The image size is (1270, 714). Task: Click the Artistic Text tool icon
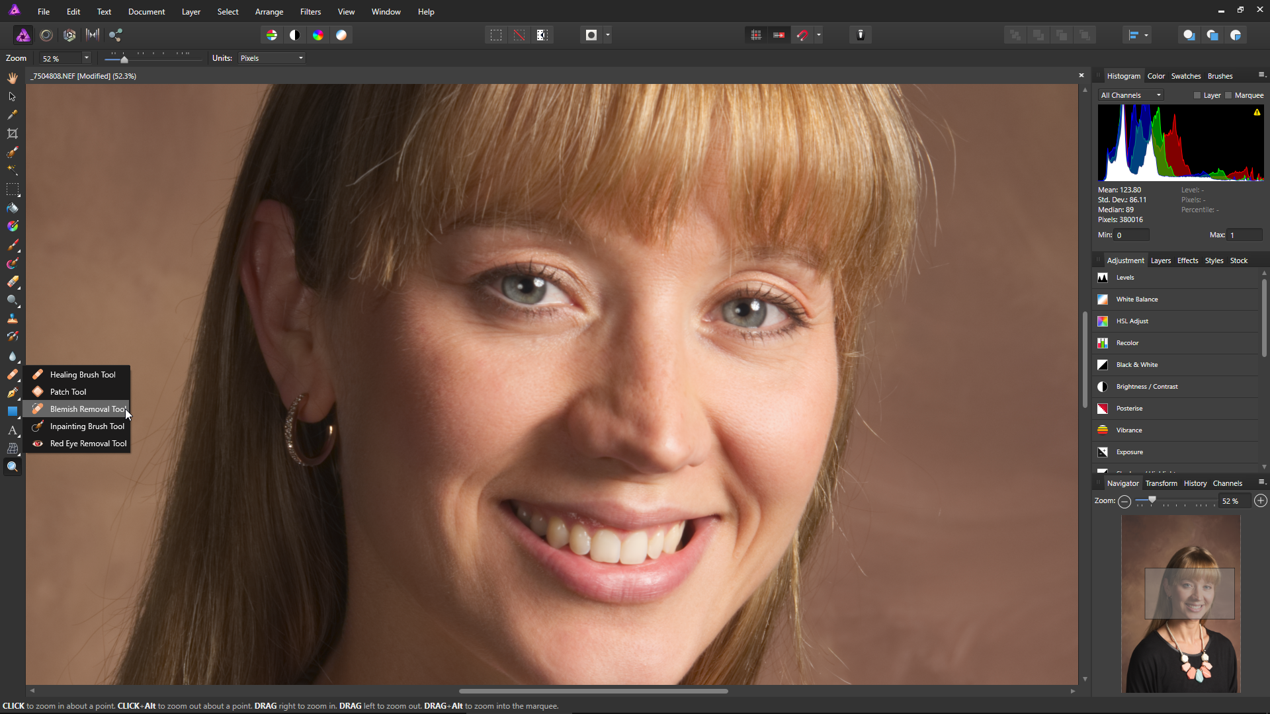coord(12,430)
